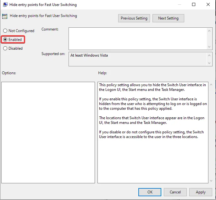216x200 pixels.
Task: Click the empty Options pane
Action: (48, 132)
